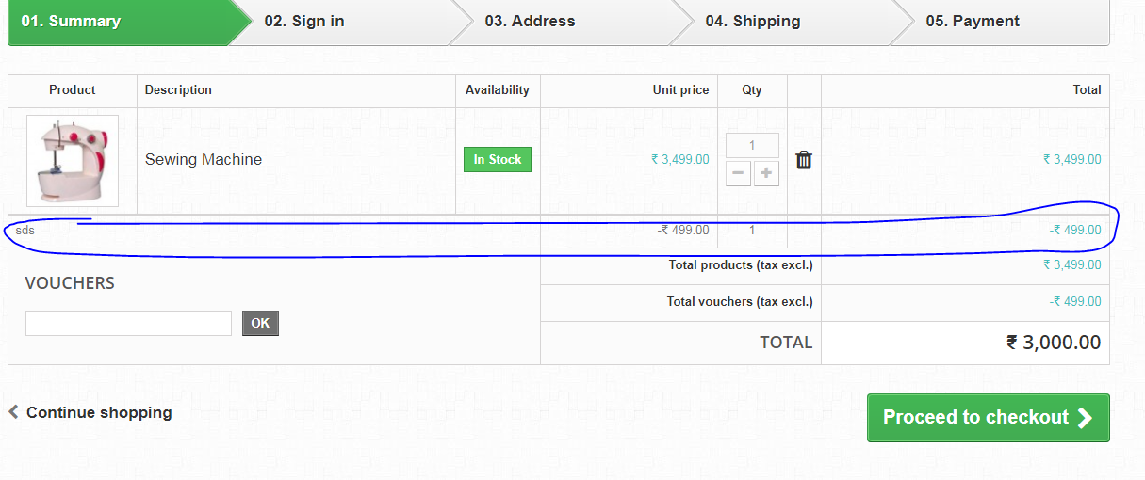
Task: Click the sds voucher name in the cart
Action: 25,230
